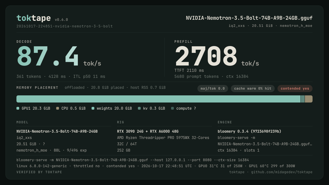Click iq2_xxs in the MODEL column

[x=24, y=138]
